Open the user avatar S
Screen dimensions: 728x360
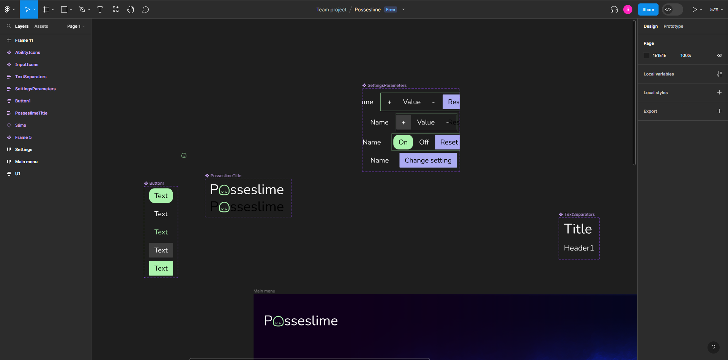[628, 9]
